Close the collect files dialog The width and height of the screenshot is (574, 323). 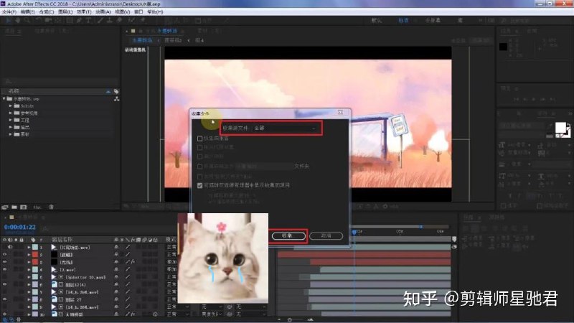click(340, 113)
